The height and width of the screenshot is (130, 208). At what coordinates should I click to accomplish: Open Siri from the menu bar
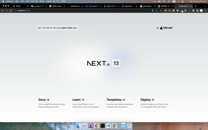coord(186,1)
